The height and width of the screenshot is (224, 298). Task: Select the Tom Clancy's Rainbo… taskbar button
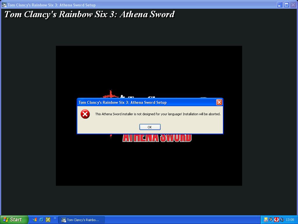(x=81, y=220)
